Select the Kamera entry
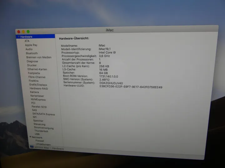 pos(34,92)
